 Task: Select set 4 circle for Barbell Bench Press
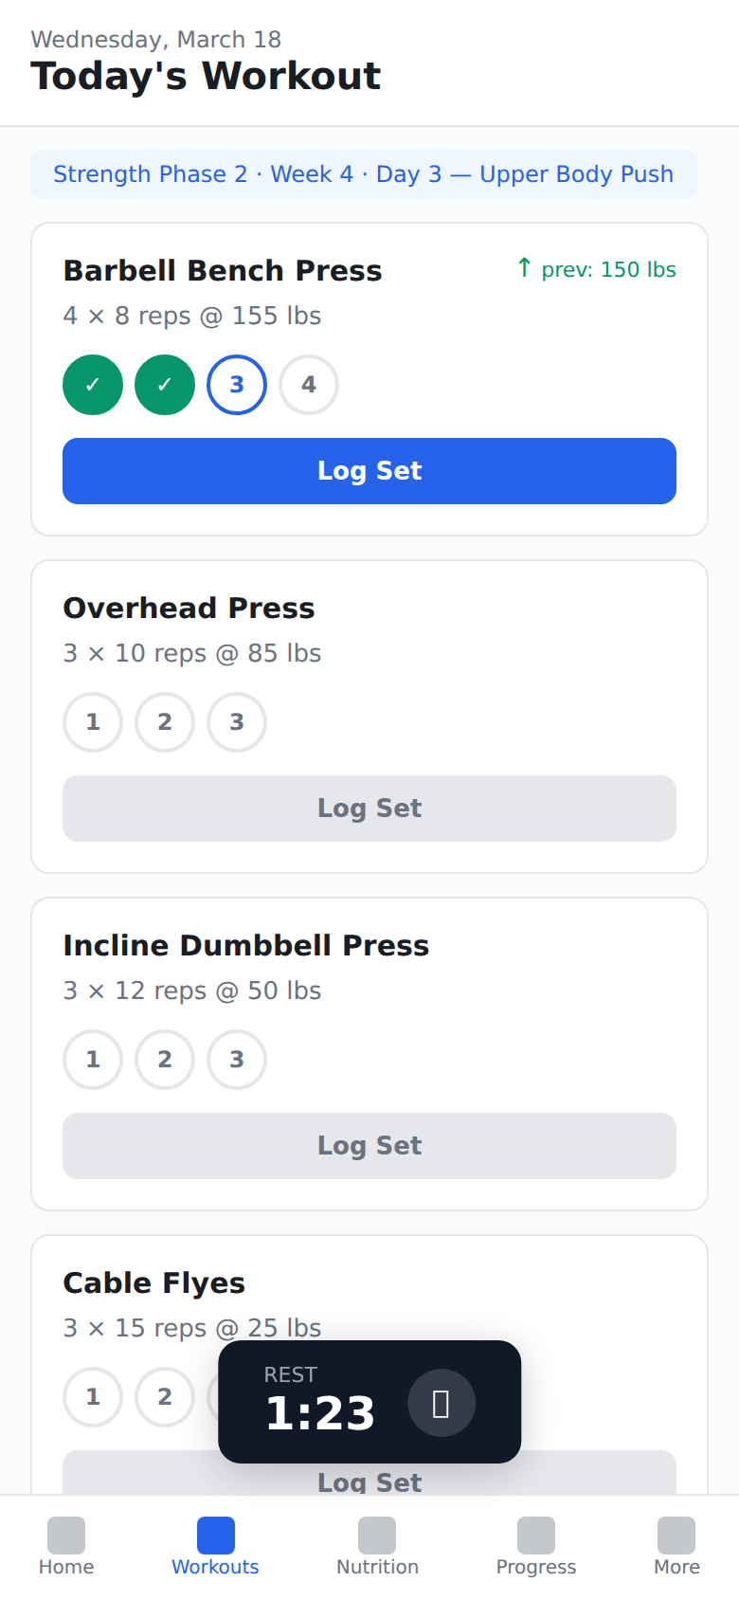point(308,385)
